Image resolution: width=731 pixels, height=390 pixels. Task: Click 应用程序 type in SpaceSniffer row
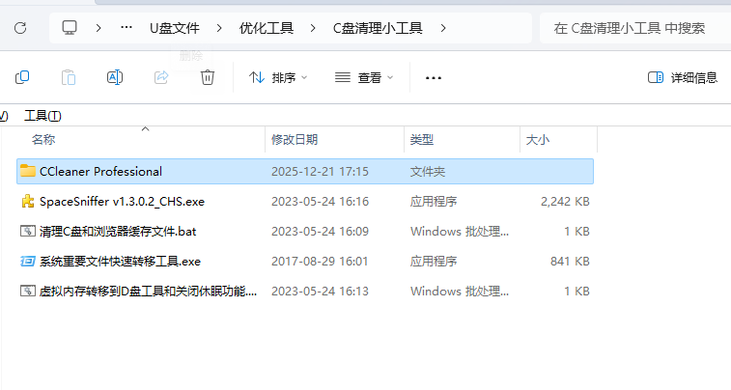point(434,202)
